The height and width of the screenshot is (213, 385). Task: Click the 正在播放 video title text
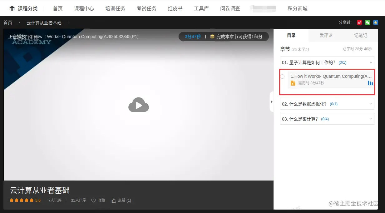pos(73,37)
